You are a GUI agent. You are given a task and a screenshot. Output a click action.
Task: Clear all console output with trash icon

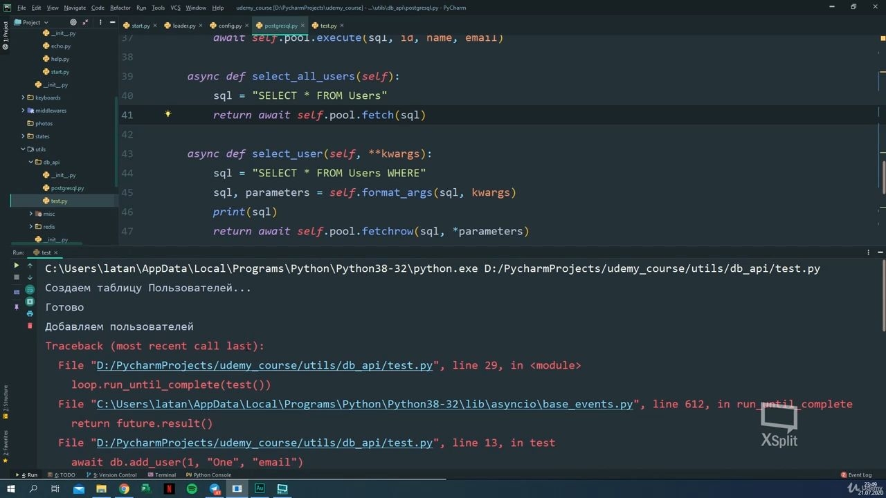click(30, 325)
